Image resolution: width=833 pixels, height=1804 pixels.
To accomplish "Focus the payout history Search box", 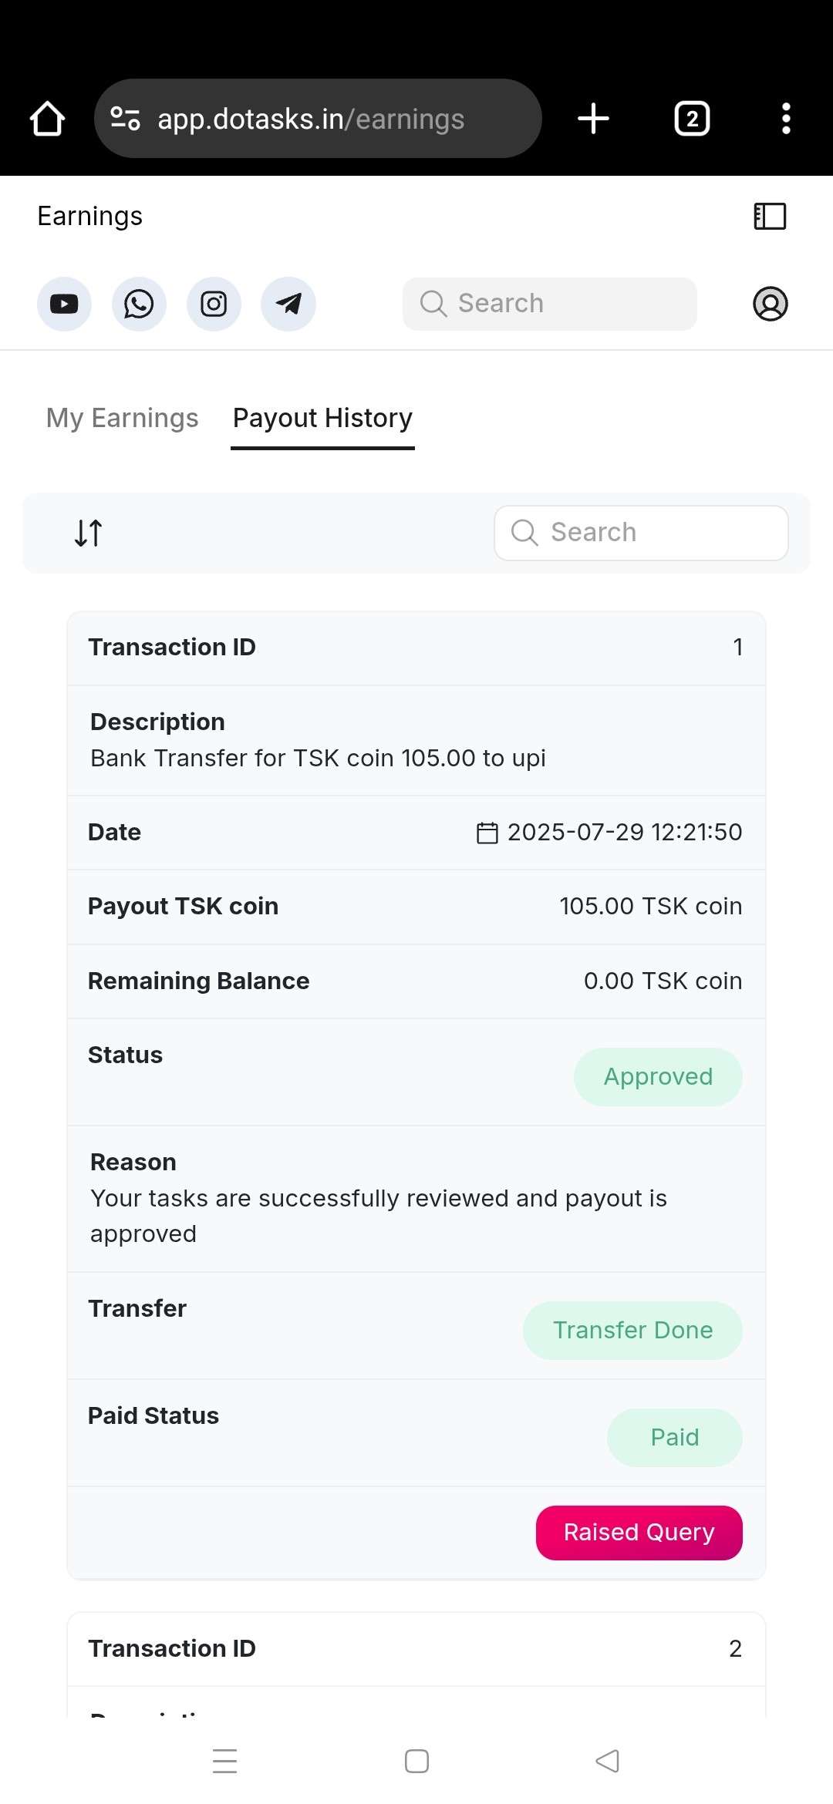I will pyautogui.click(x=640, y=533).
